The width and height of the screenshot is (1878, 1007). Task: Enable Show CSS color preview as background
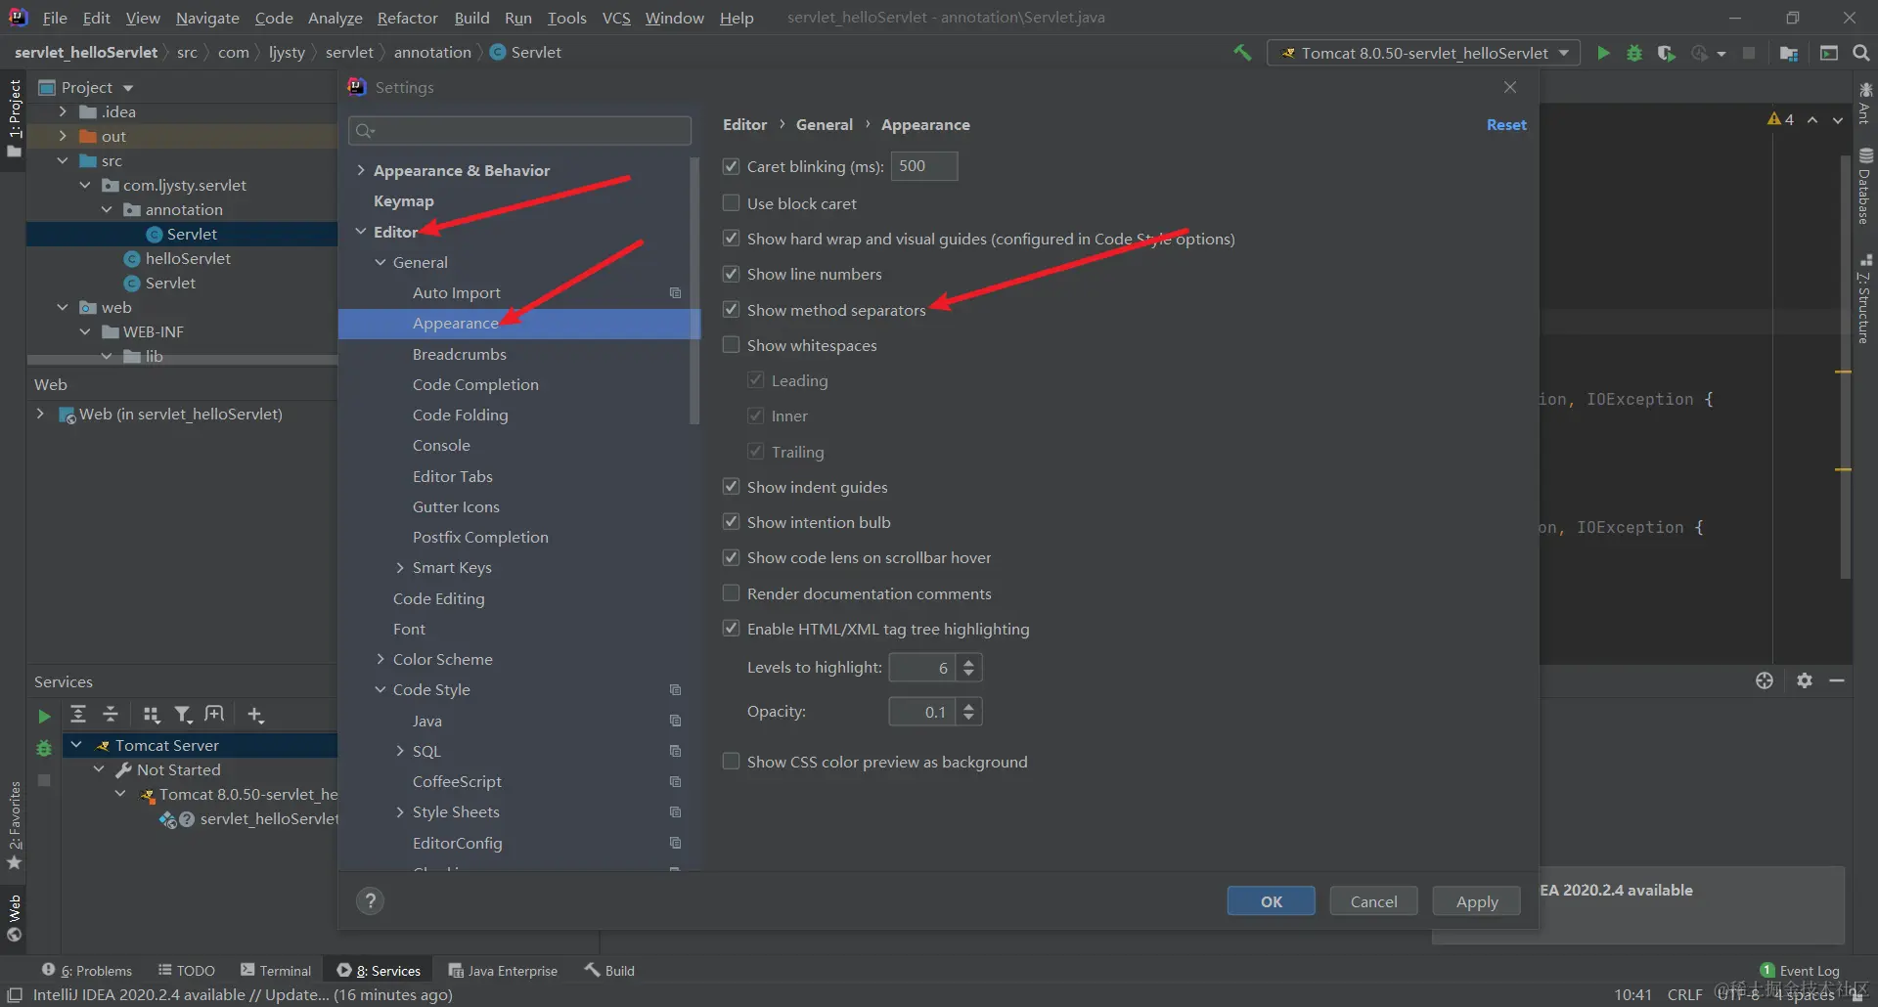coord(731,761)
